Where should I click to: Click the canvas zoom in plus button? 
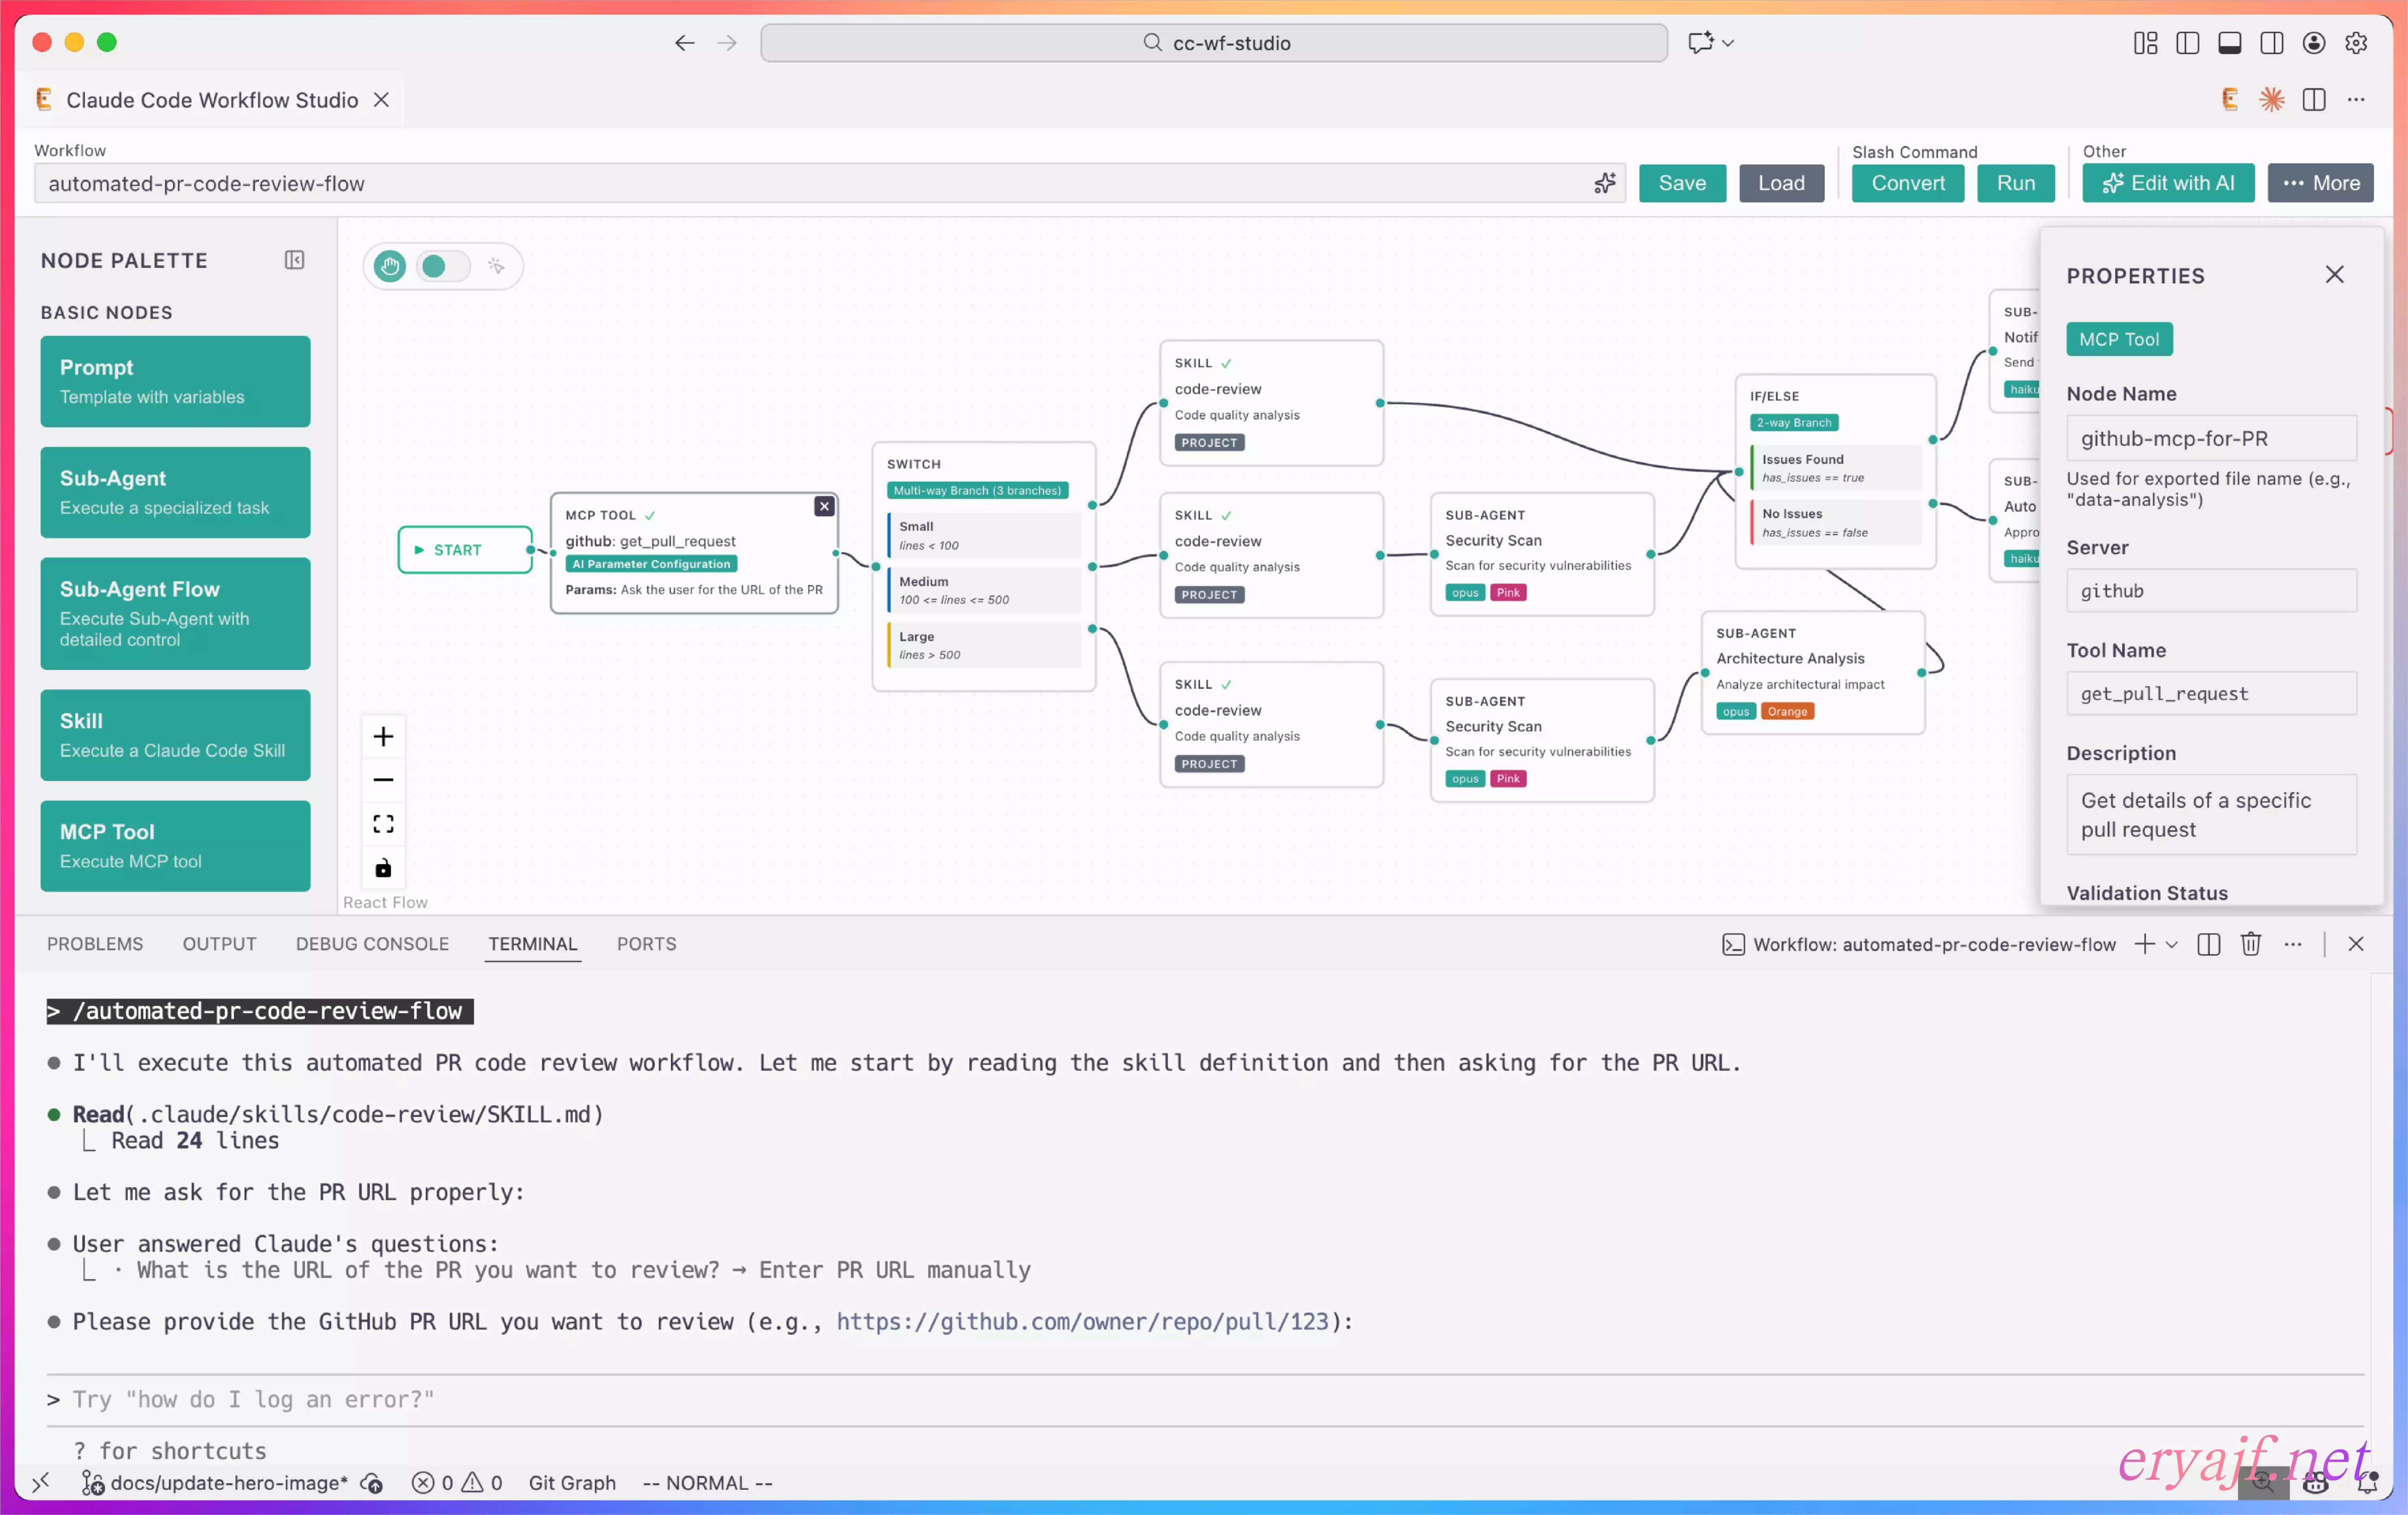(x=383, y=737)
